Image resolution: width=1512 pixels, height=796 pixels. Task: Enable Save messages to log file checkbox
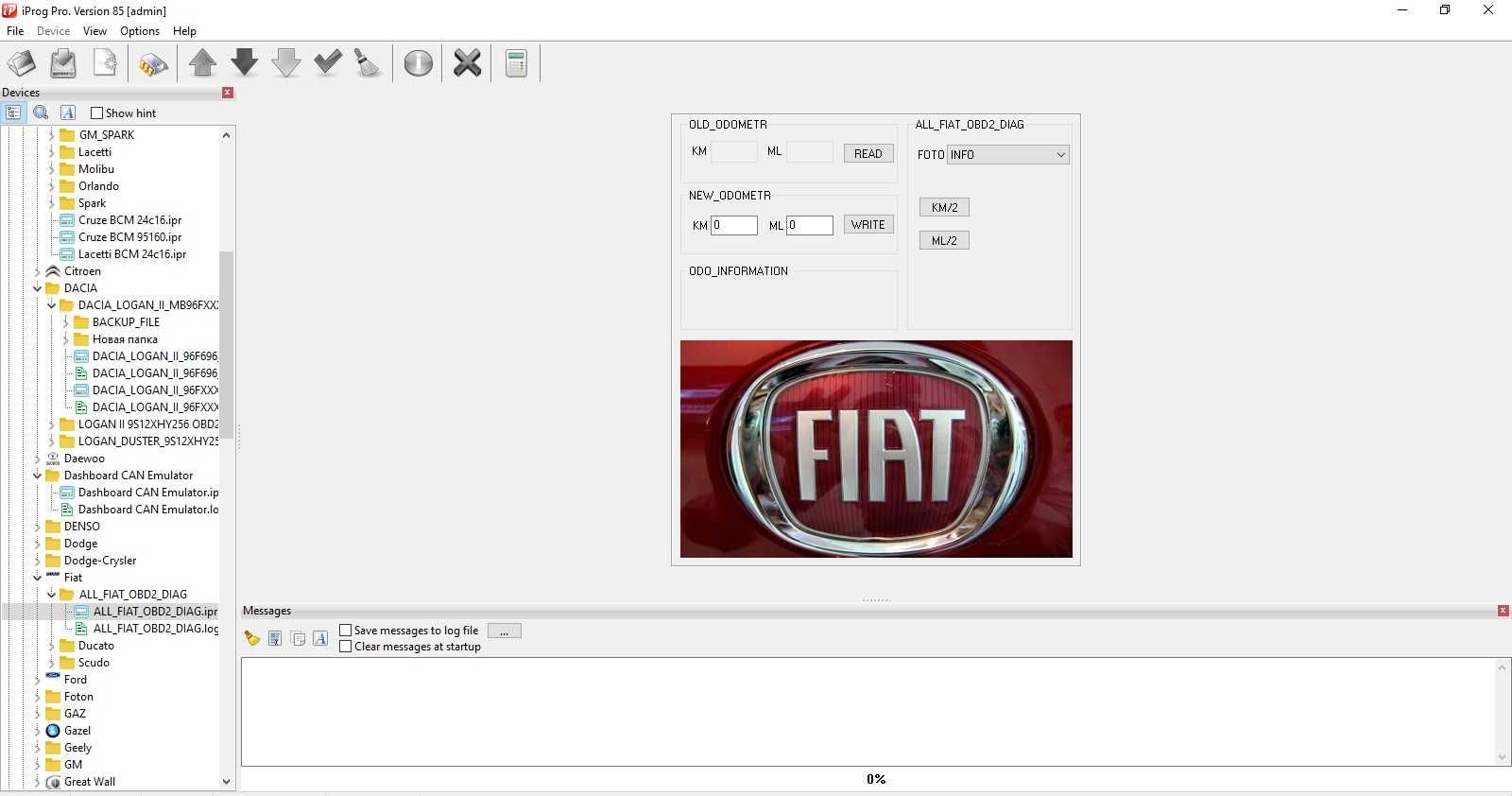pos(346,631)
